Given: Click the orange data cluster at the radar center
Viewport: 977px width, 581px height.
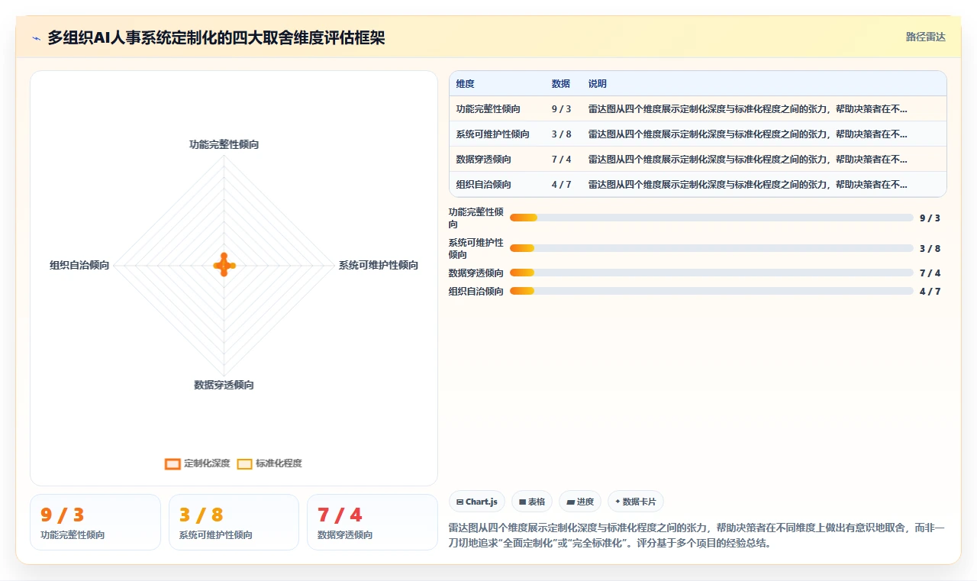Looking at the screenshot, I should pyautogui.click(x=224, y=265).
